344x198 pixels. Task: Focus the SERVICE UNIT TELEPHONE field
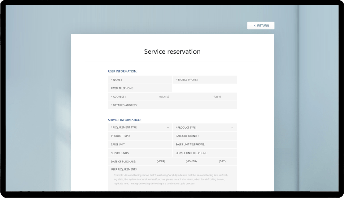221,153
